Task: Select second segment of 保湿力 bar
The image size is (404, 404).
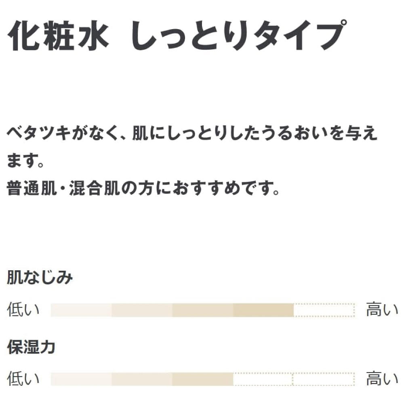Action: point(142,379)
